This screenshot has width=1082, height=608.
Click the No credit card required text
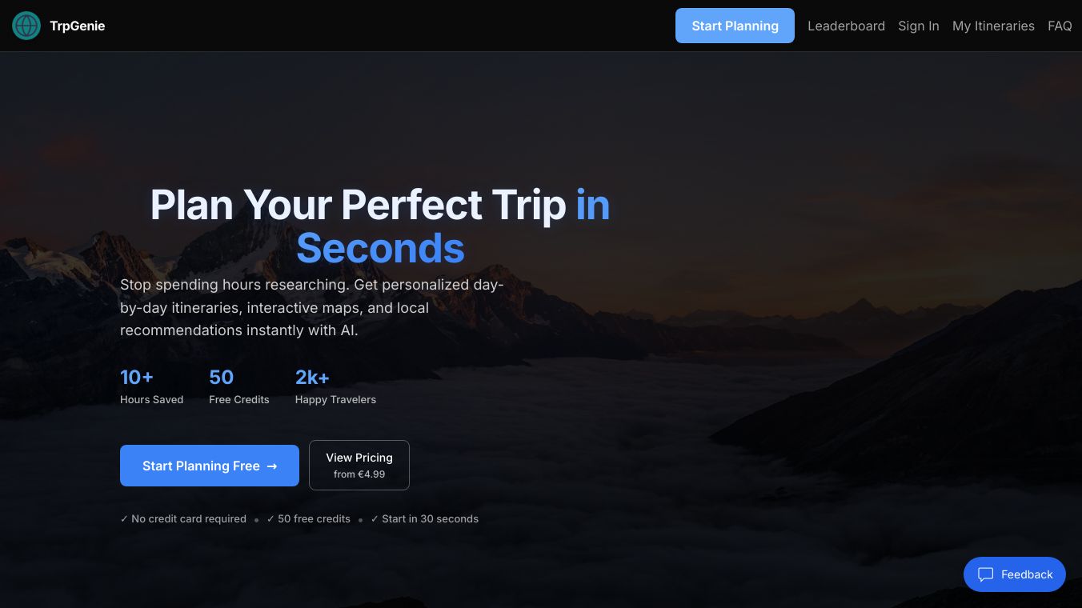pyautogui.click(x=183, y=519)
